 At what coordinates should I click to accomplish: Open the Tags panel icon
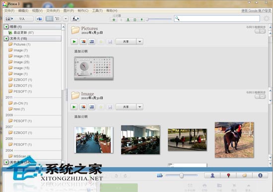(244, 176)
